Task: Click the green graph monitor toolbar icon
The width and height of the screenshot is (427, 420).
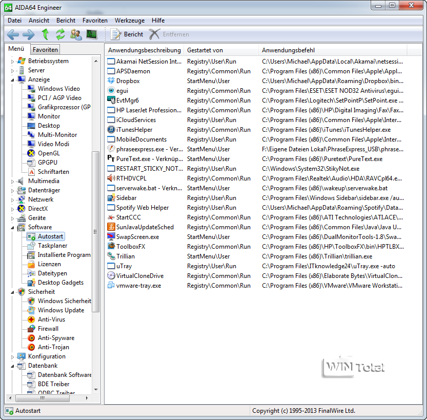Action: point(92,34)
